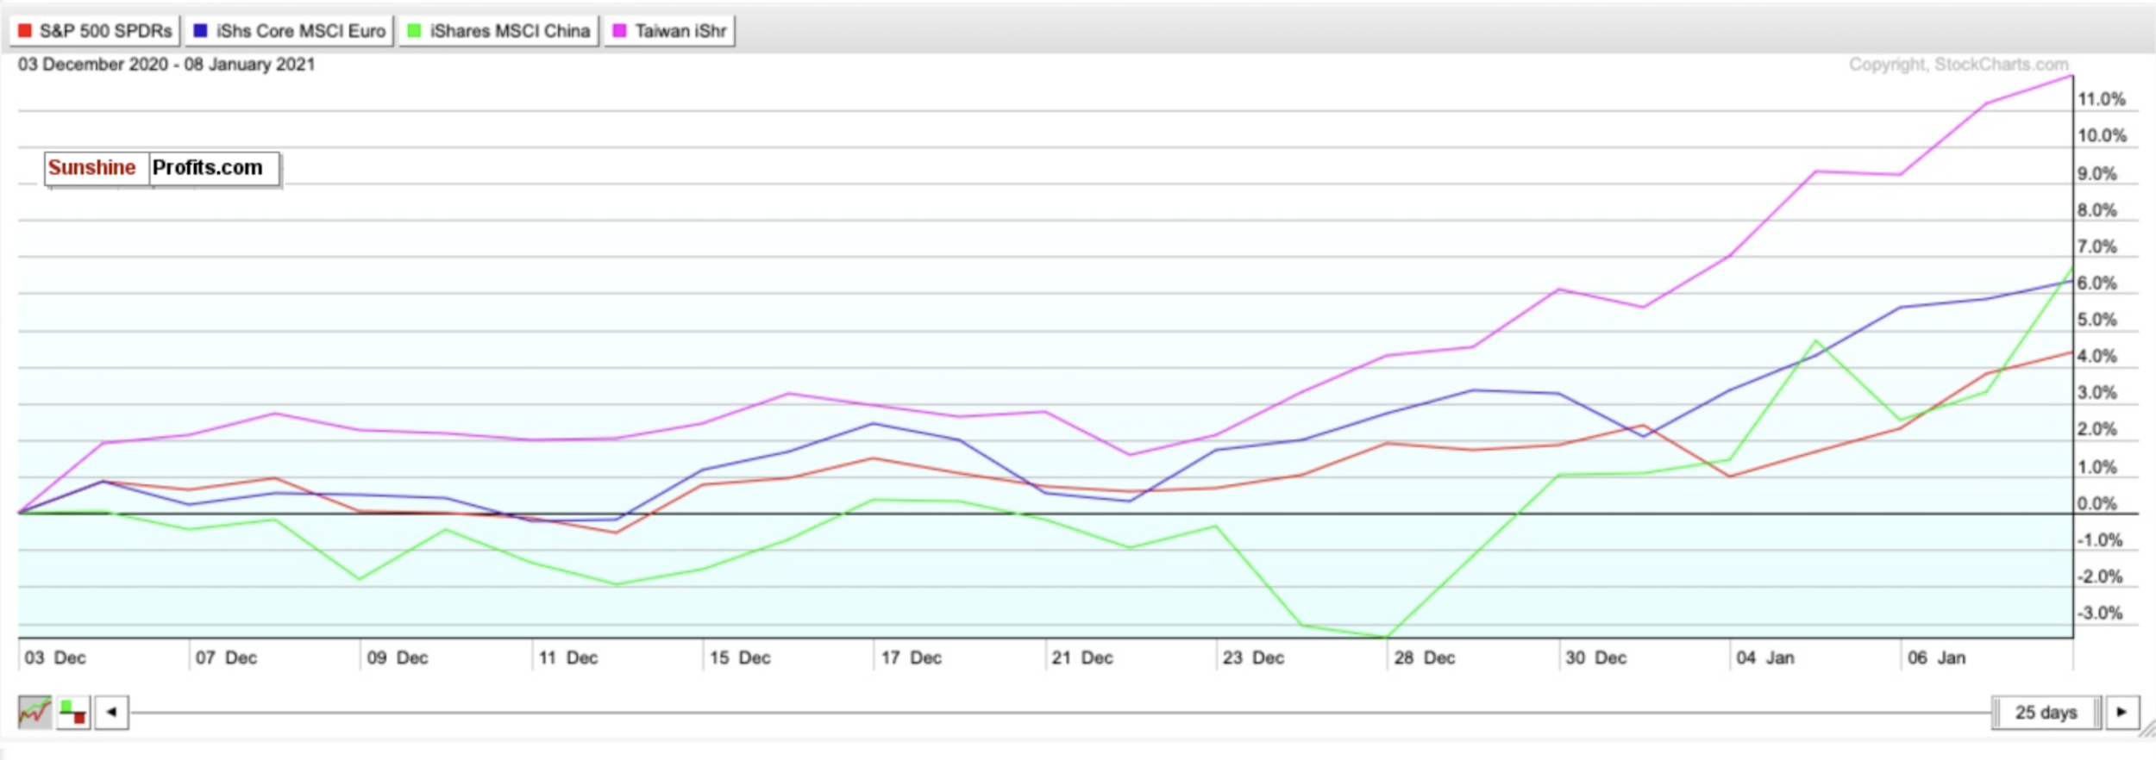The image size is (2156, 760).
Task: Click the magenta Taiwan iShr color swatch
Action: (x=620, y=31)
